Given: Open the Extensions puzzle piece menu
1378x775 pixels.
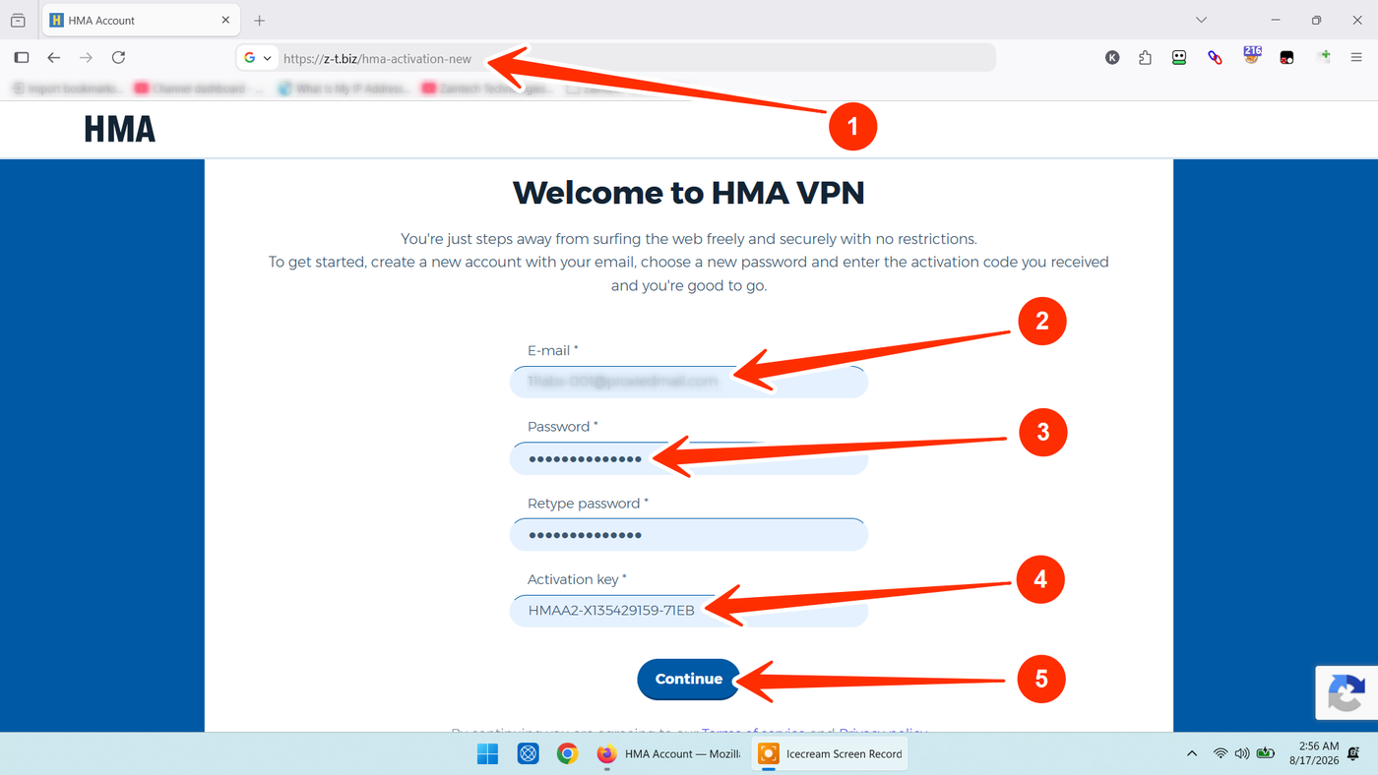Looking at the screenshot, I should point(1145,58).
